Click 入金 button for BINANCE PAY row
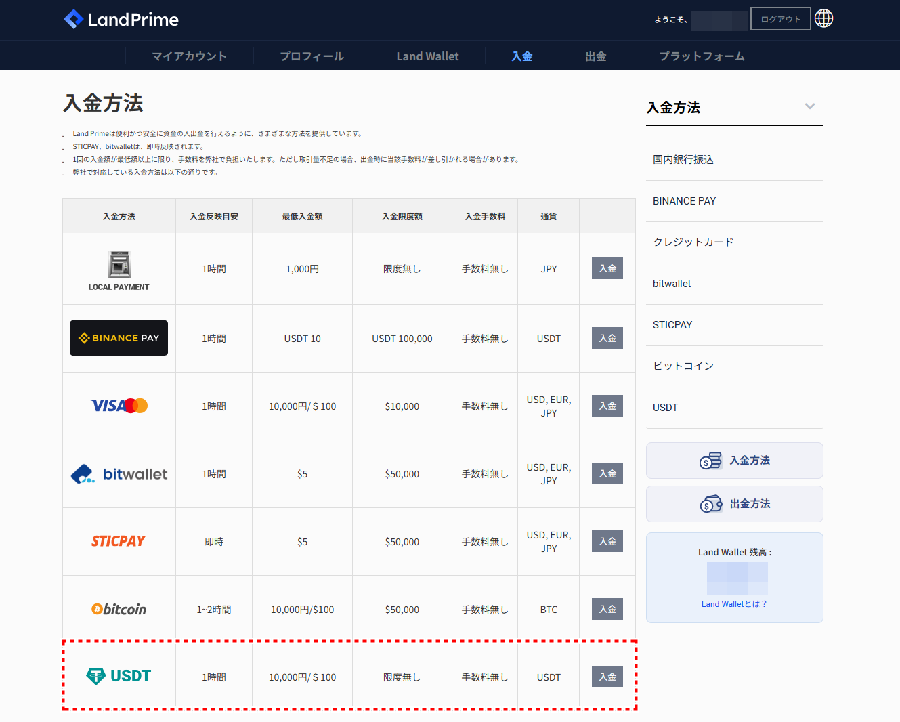 pos(607,338)
